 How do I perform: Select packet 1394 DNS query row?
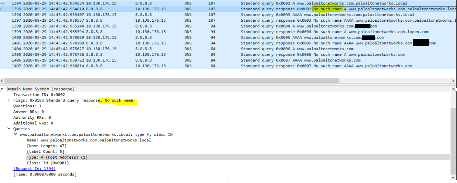click(x=228, y=3)
